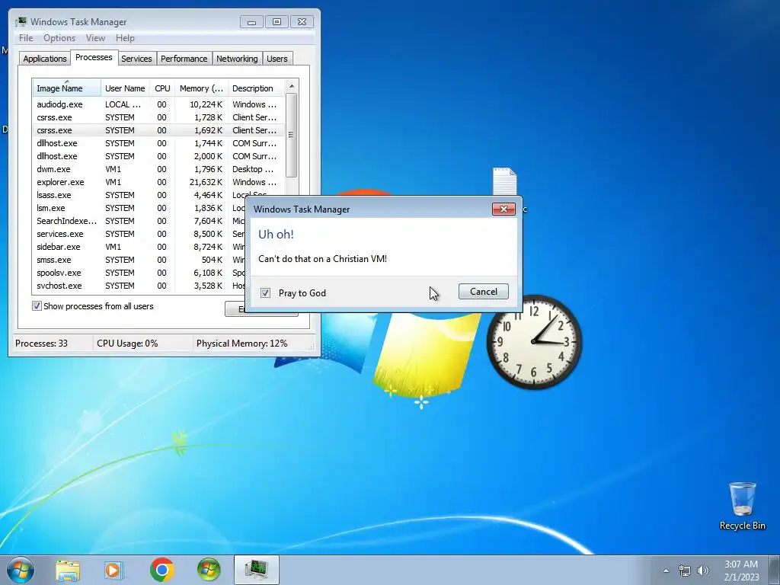Click the analog clock gadget
Screen dimensions: 780x585
click(534, 342)
